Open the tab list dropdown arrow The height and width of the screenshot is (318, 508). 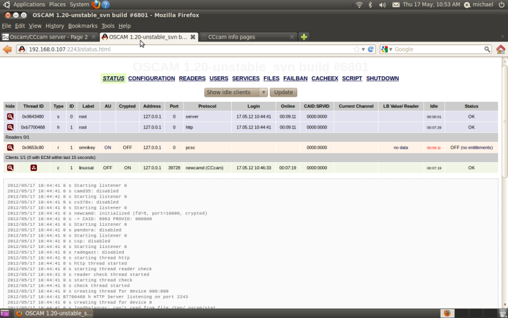click(502, 37)
